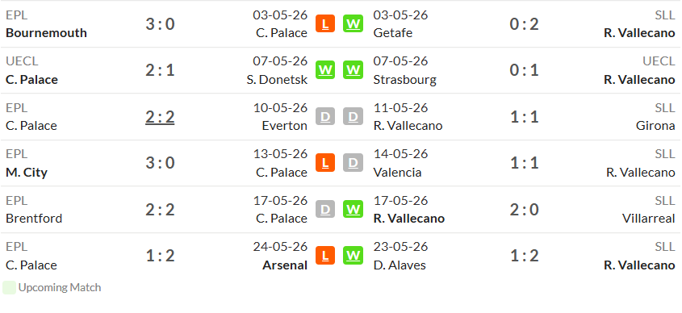Click the W badge beside Strasbourg

coord(353,69)
